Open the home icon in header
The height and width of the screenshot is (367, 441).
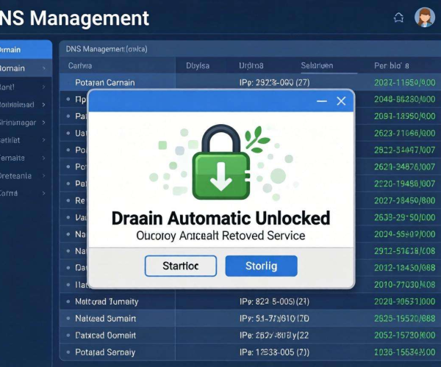point(398,18)
